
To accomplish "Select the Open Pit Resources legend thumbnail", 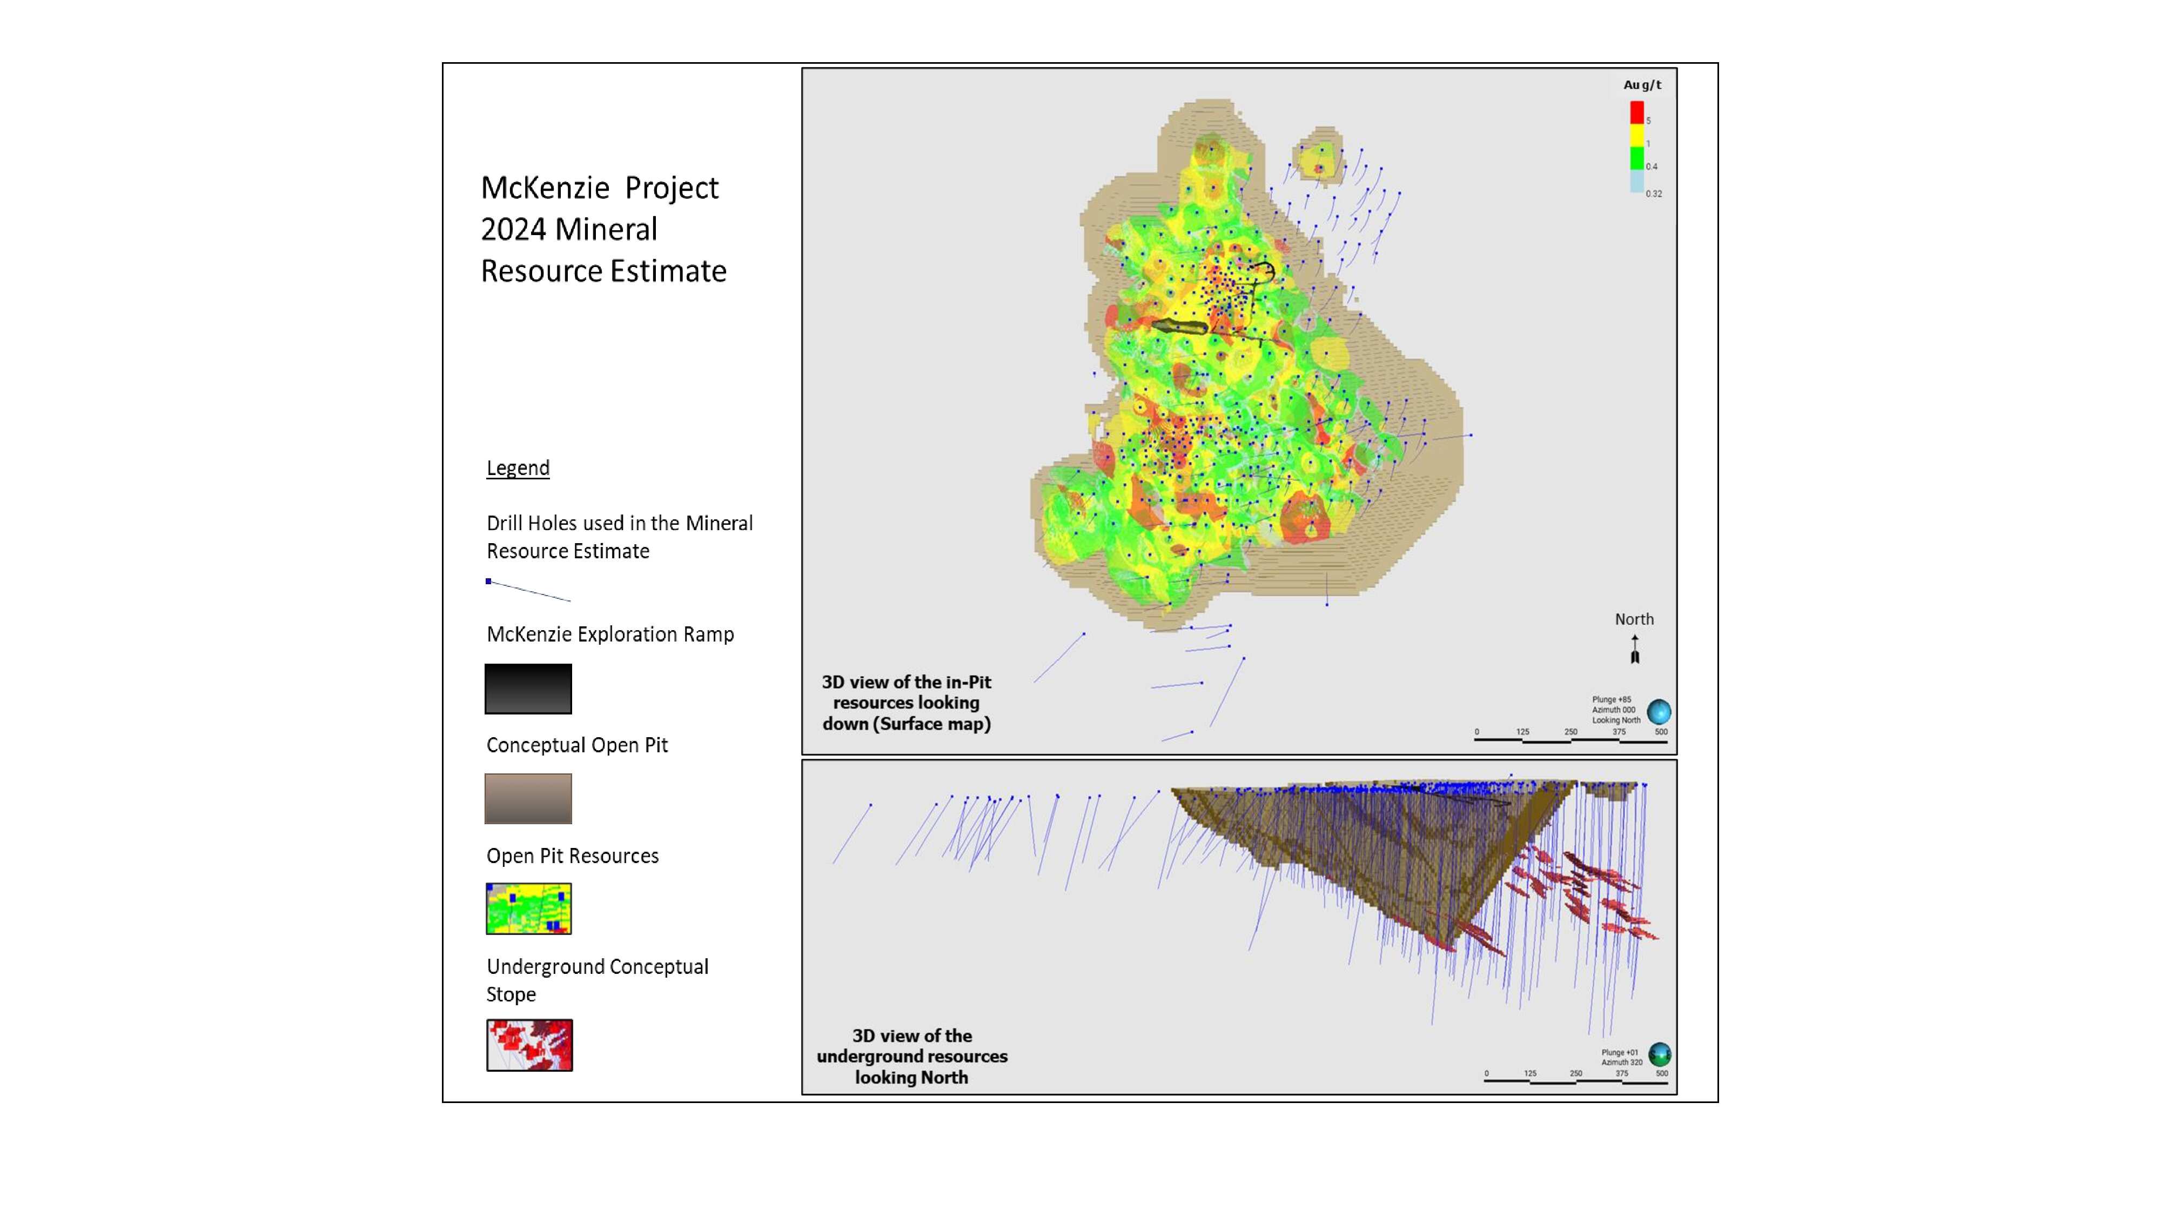I will [528, 908].
